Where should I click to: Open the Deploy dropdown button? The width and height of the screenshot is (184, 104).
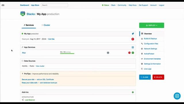point(152,25)
